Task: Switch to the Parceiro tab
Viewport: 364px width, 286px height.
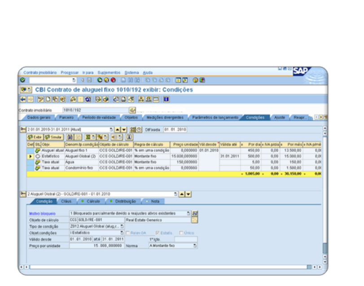Action: coord(66,118)
